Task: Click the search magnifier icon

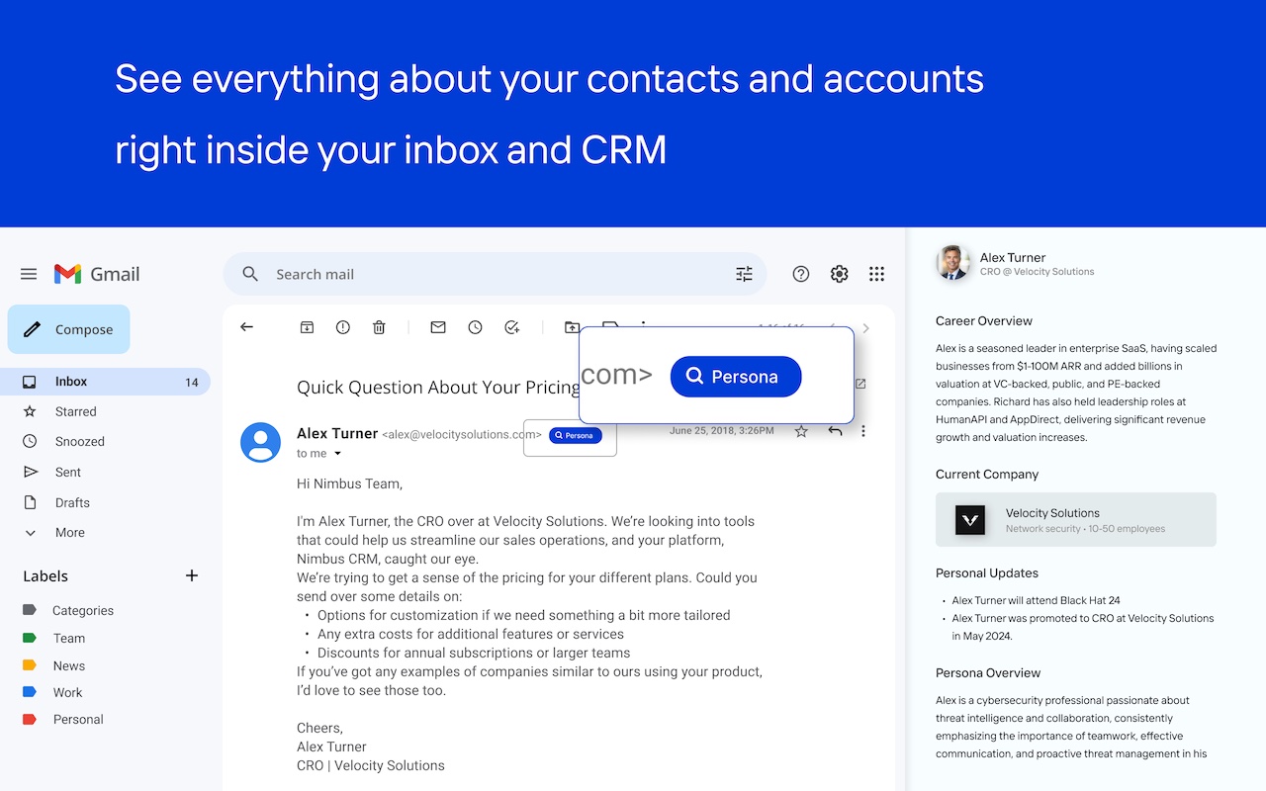Action: [x=250, y=274]
